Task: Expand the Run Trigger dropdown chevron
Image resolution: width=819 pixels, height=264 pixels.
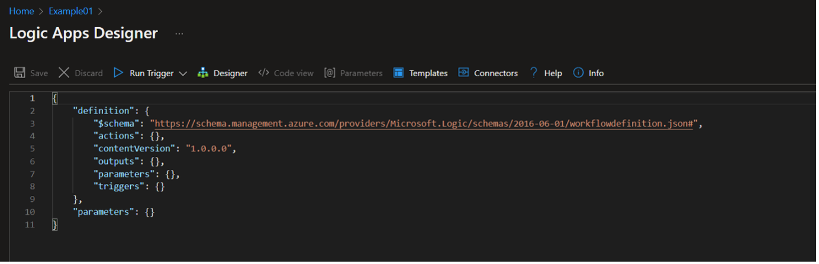Action: (183, 73)
